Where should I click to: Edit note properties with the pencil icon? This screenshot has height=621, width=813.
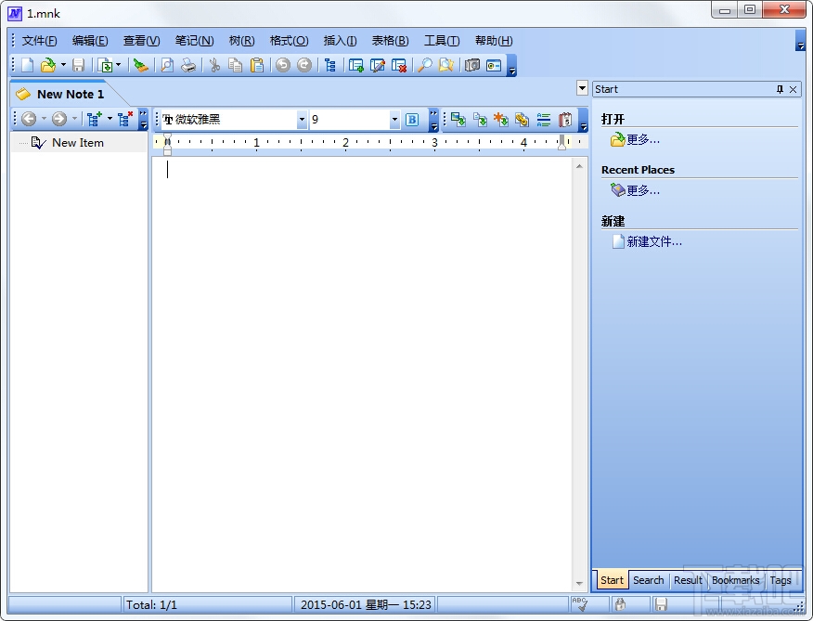(x=378, y=65)
